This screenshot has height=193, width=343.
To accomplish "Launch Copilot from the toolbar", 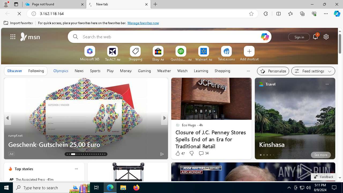I will [x=337, y=14].
